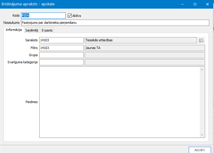Switch to the Saņēmēji tab
214x153 pixels.
point(32,30)
